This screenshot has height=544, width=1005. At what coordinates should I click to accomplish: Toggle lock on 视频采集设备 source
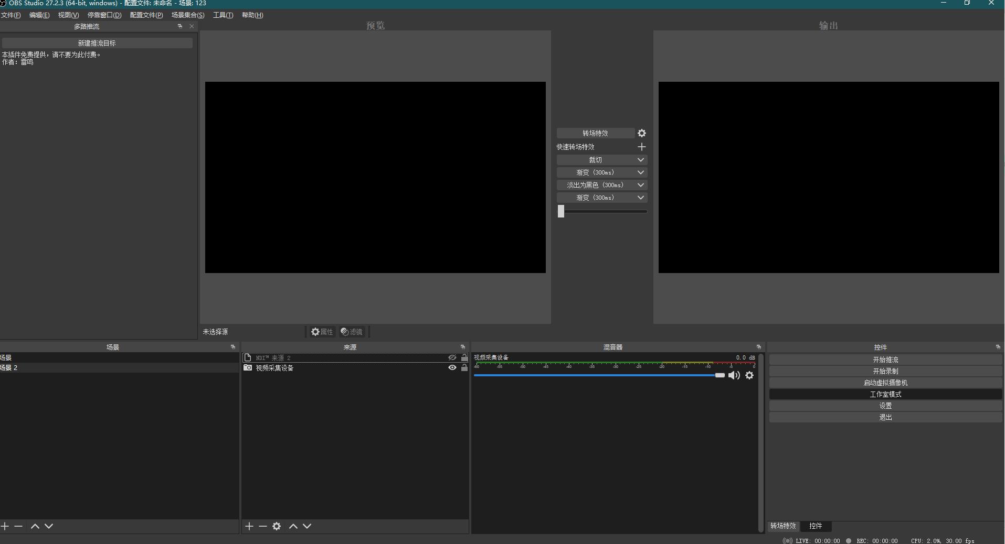pyautogui.click(x=464, y=368)
